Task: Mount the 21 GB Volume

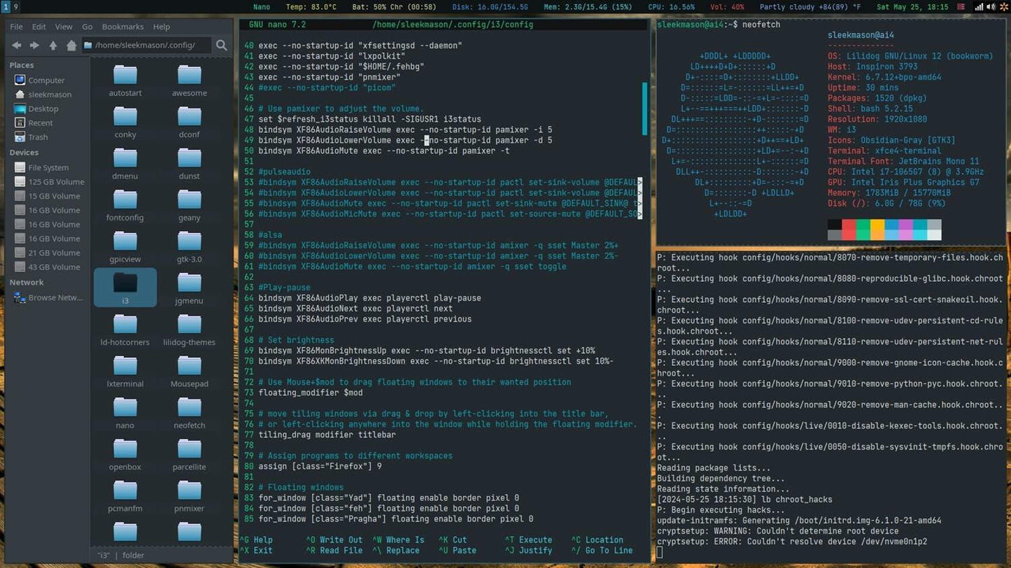Action: coord(47,253)
